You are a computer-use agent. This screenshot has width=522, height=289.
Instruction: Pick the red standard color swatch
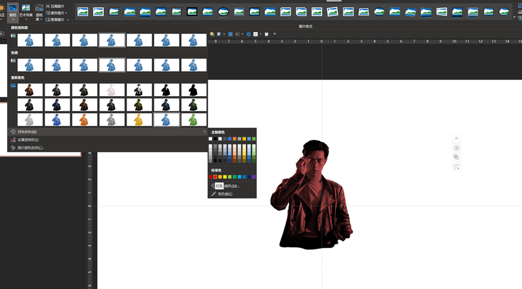pos(215,177)
